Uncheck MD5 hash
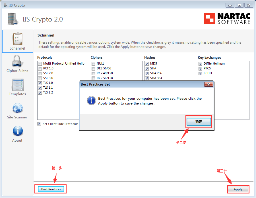 (147, 64)
